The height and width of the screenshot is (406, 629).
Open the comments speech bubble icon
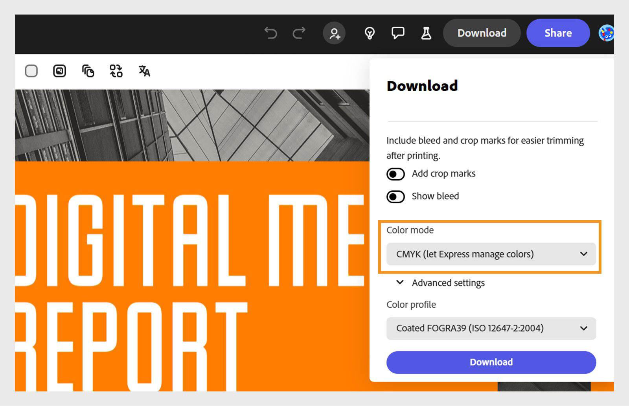(398, 33)
